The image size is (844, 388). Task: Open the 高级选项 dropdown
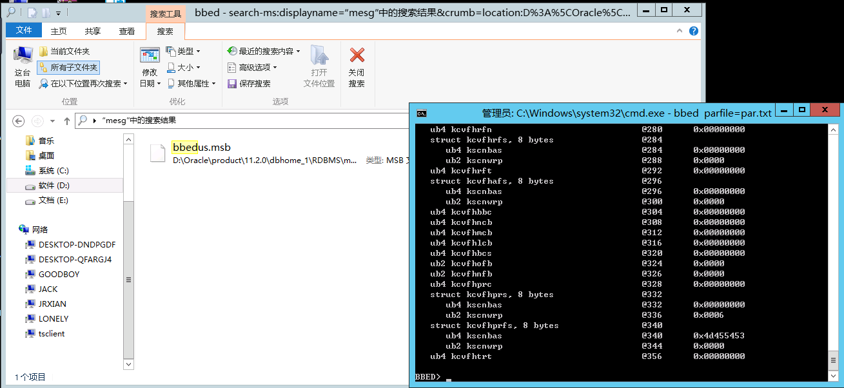pos(252,68)
